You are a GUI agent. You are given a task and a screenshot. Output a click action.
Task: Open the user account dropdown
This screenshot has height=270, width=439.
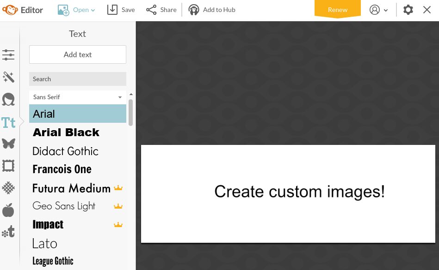pos(378,10)
